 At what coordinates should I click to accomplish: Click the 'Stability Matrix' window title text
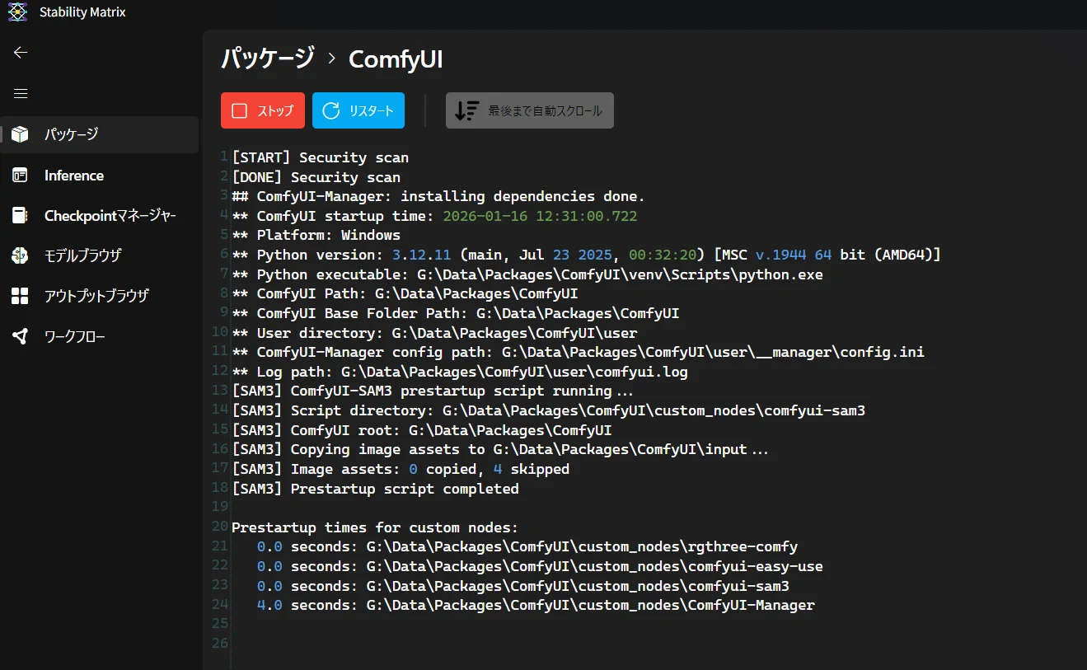point(82,12)
